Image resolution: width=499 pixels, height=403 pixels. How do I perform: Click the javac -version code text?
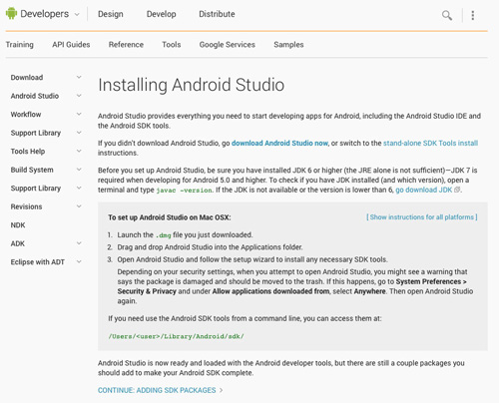click(x=185, y=191)
